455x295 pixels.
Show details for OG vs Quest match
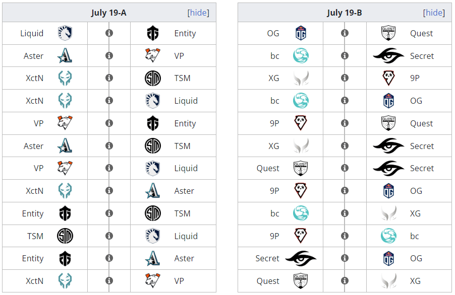tap(345, 33)
